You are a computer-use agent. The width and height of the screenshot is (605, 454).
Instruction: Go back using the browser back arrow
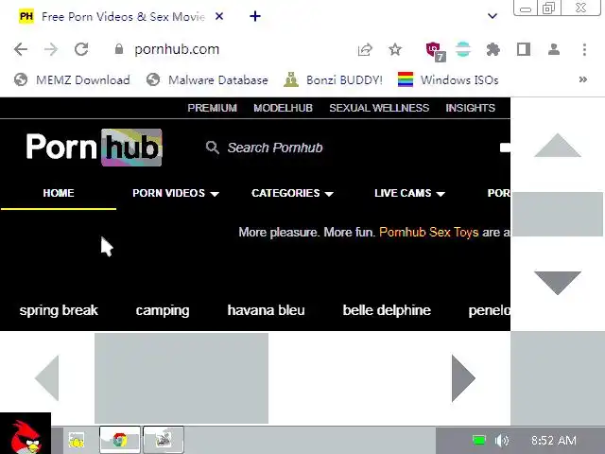pyautogui.click(x=21, y=49)
